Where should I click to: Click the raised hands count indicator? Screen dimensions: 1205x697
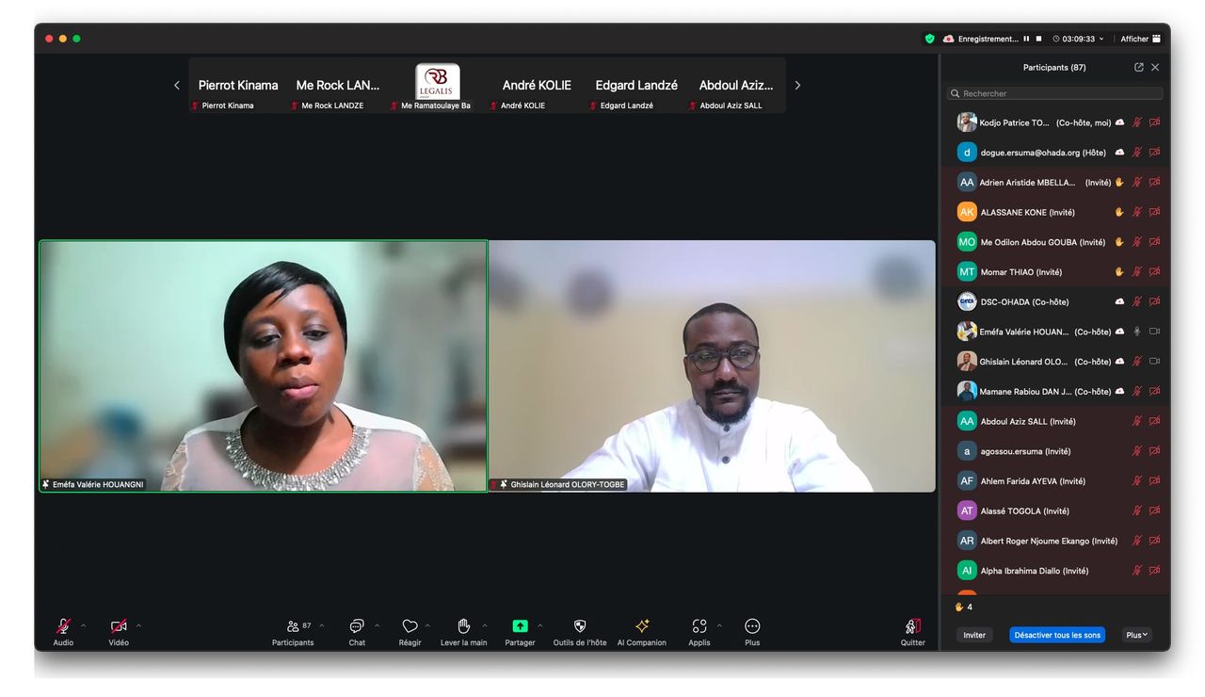point(964,608)
